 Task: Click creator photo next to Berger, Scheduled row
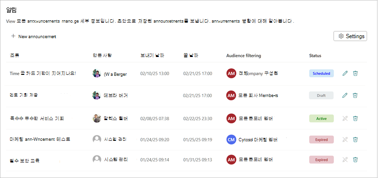click(97, 73)
